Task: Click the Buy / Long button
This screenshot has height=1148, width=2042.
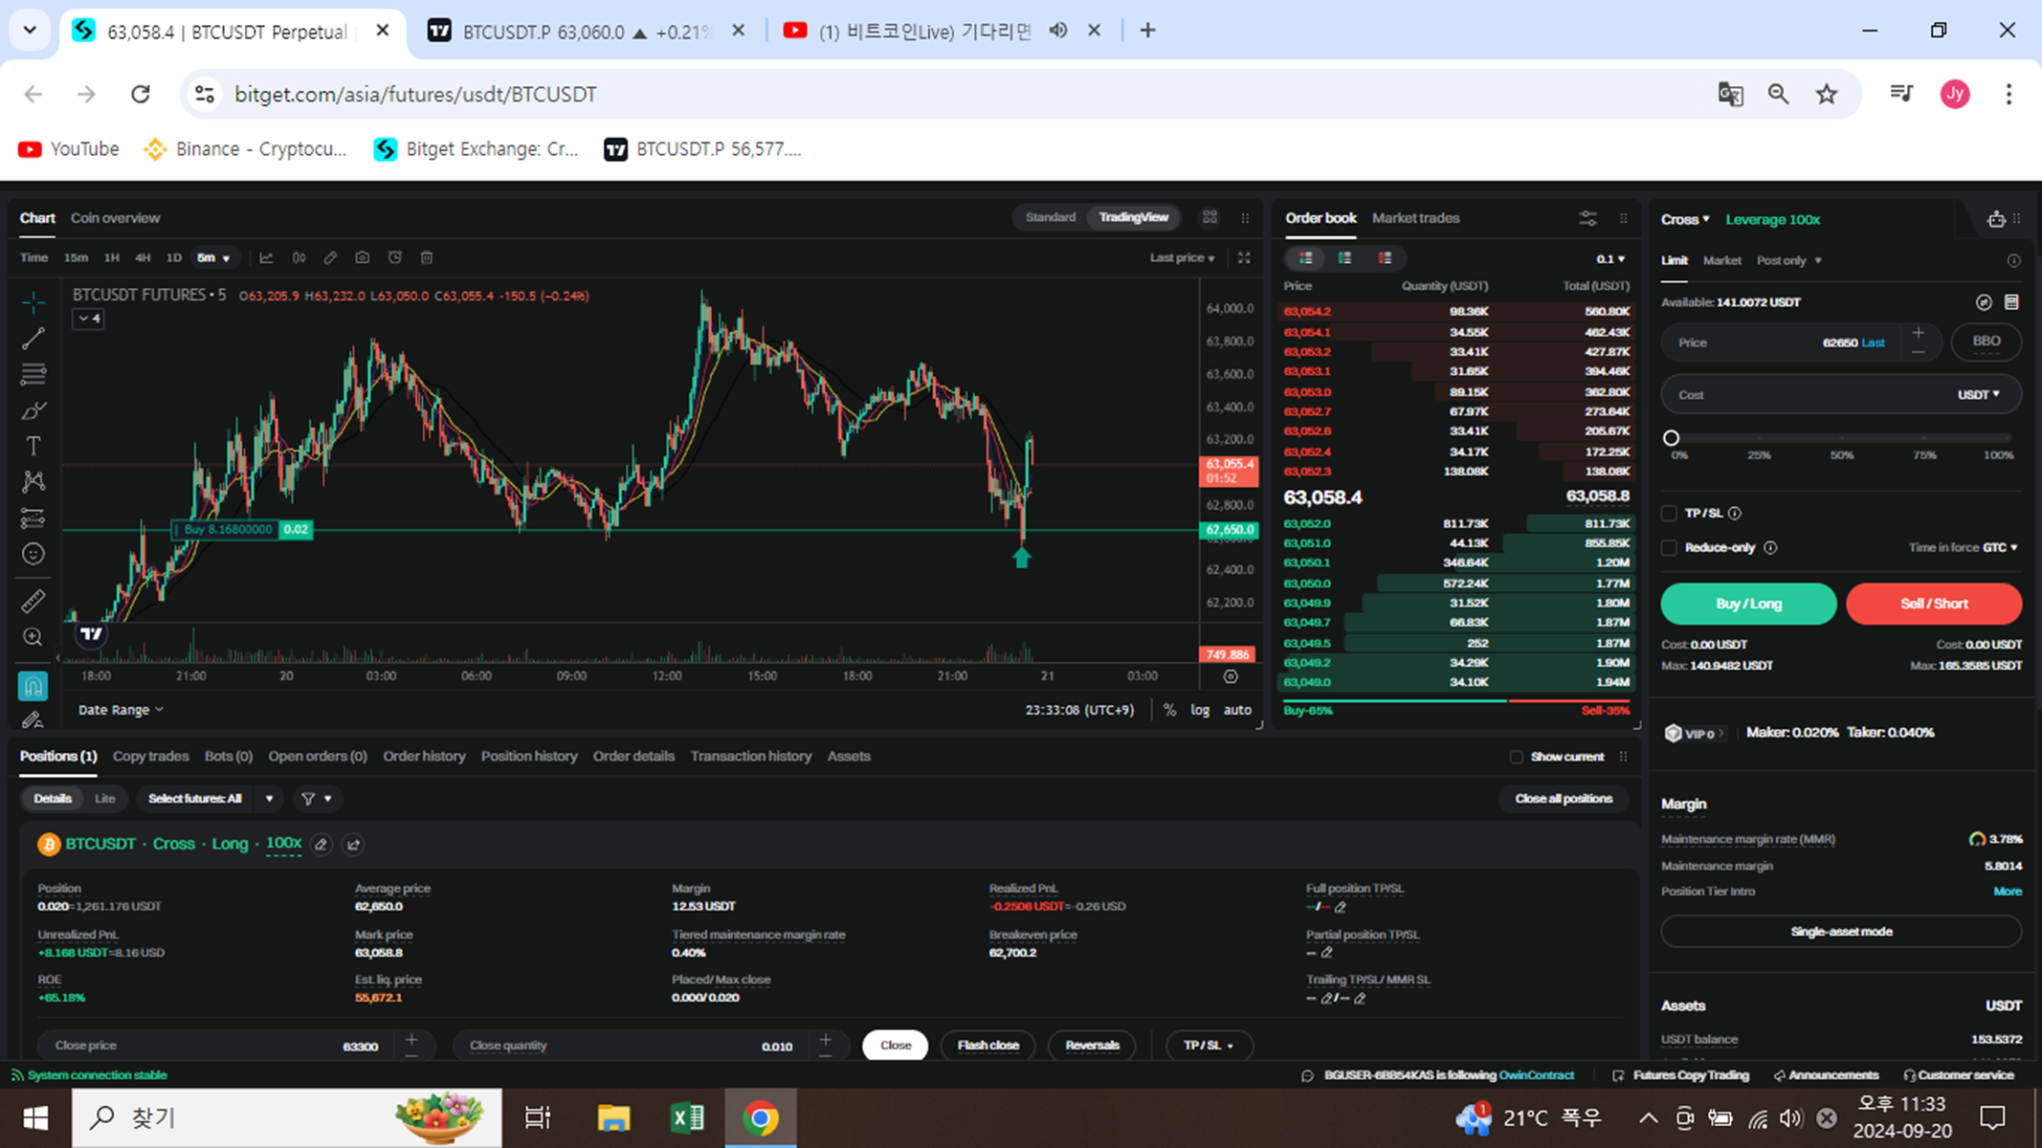Action: pyautogui.click(x=1748, y=604)
